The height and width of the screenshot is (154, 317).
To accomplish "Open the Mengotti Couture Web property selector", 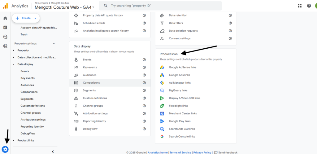I will pos(64,7).
